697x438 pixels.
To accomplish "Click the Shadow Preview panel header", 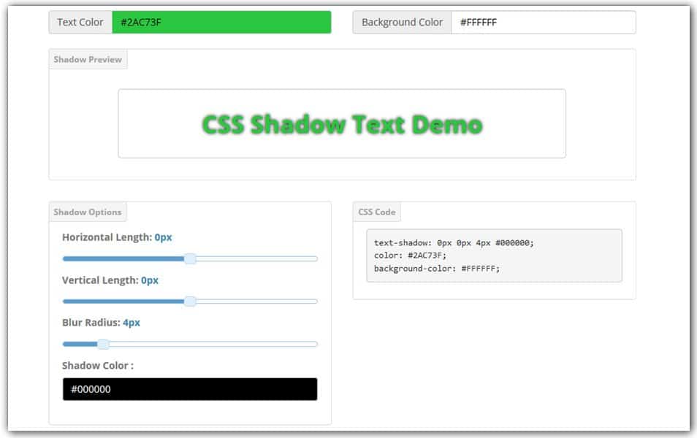I will (x=88, y=59).
